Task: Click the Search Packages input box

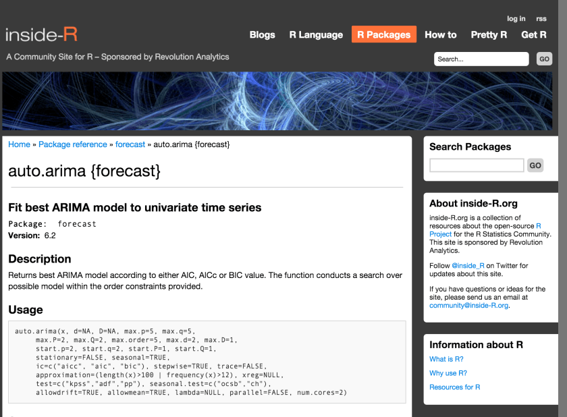Action: [x=477, y=165]
